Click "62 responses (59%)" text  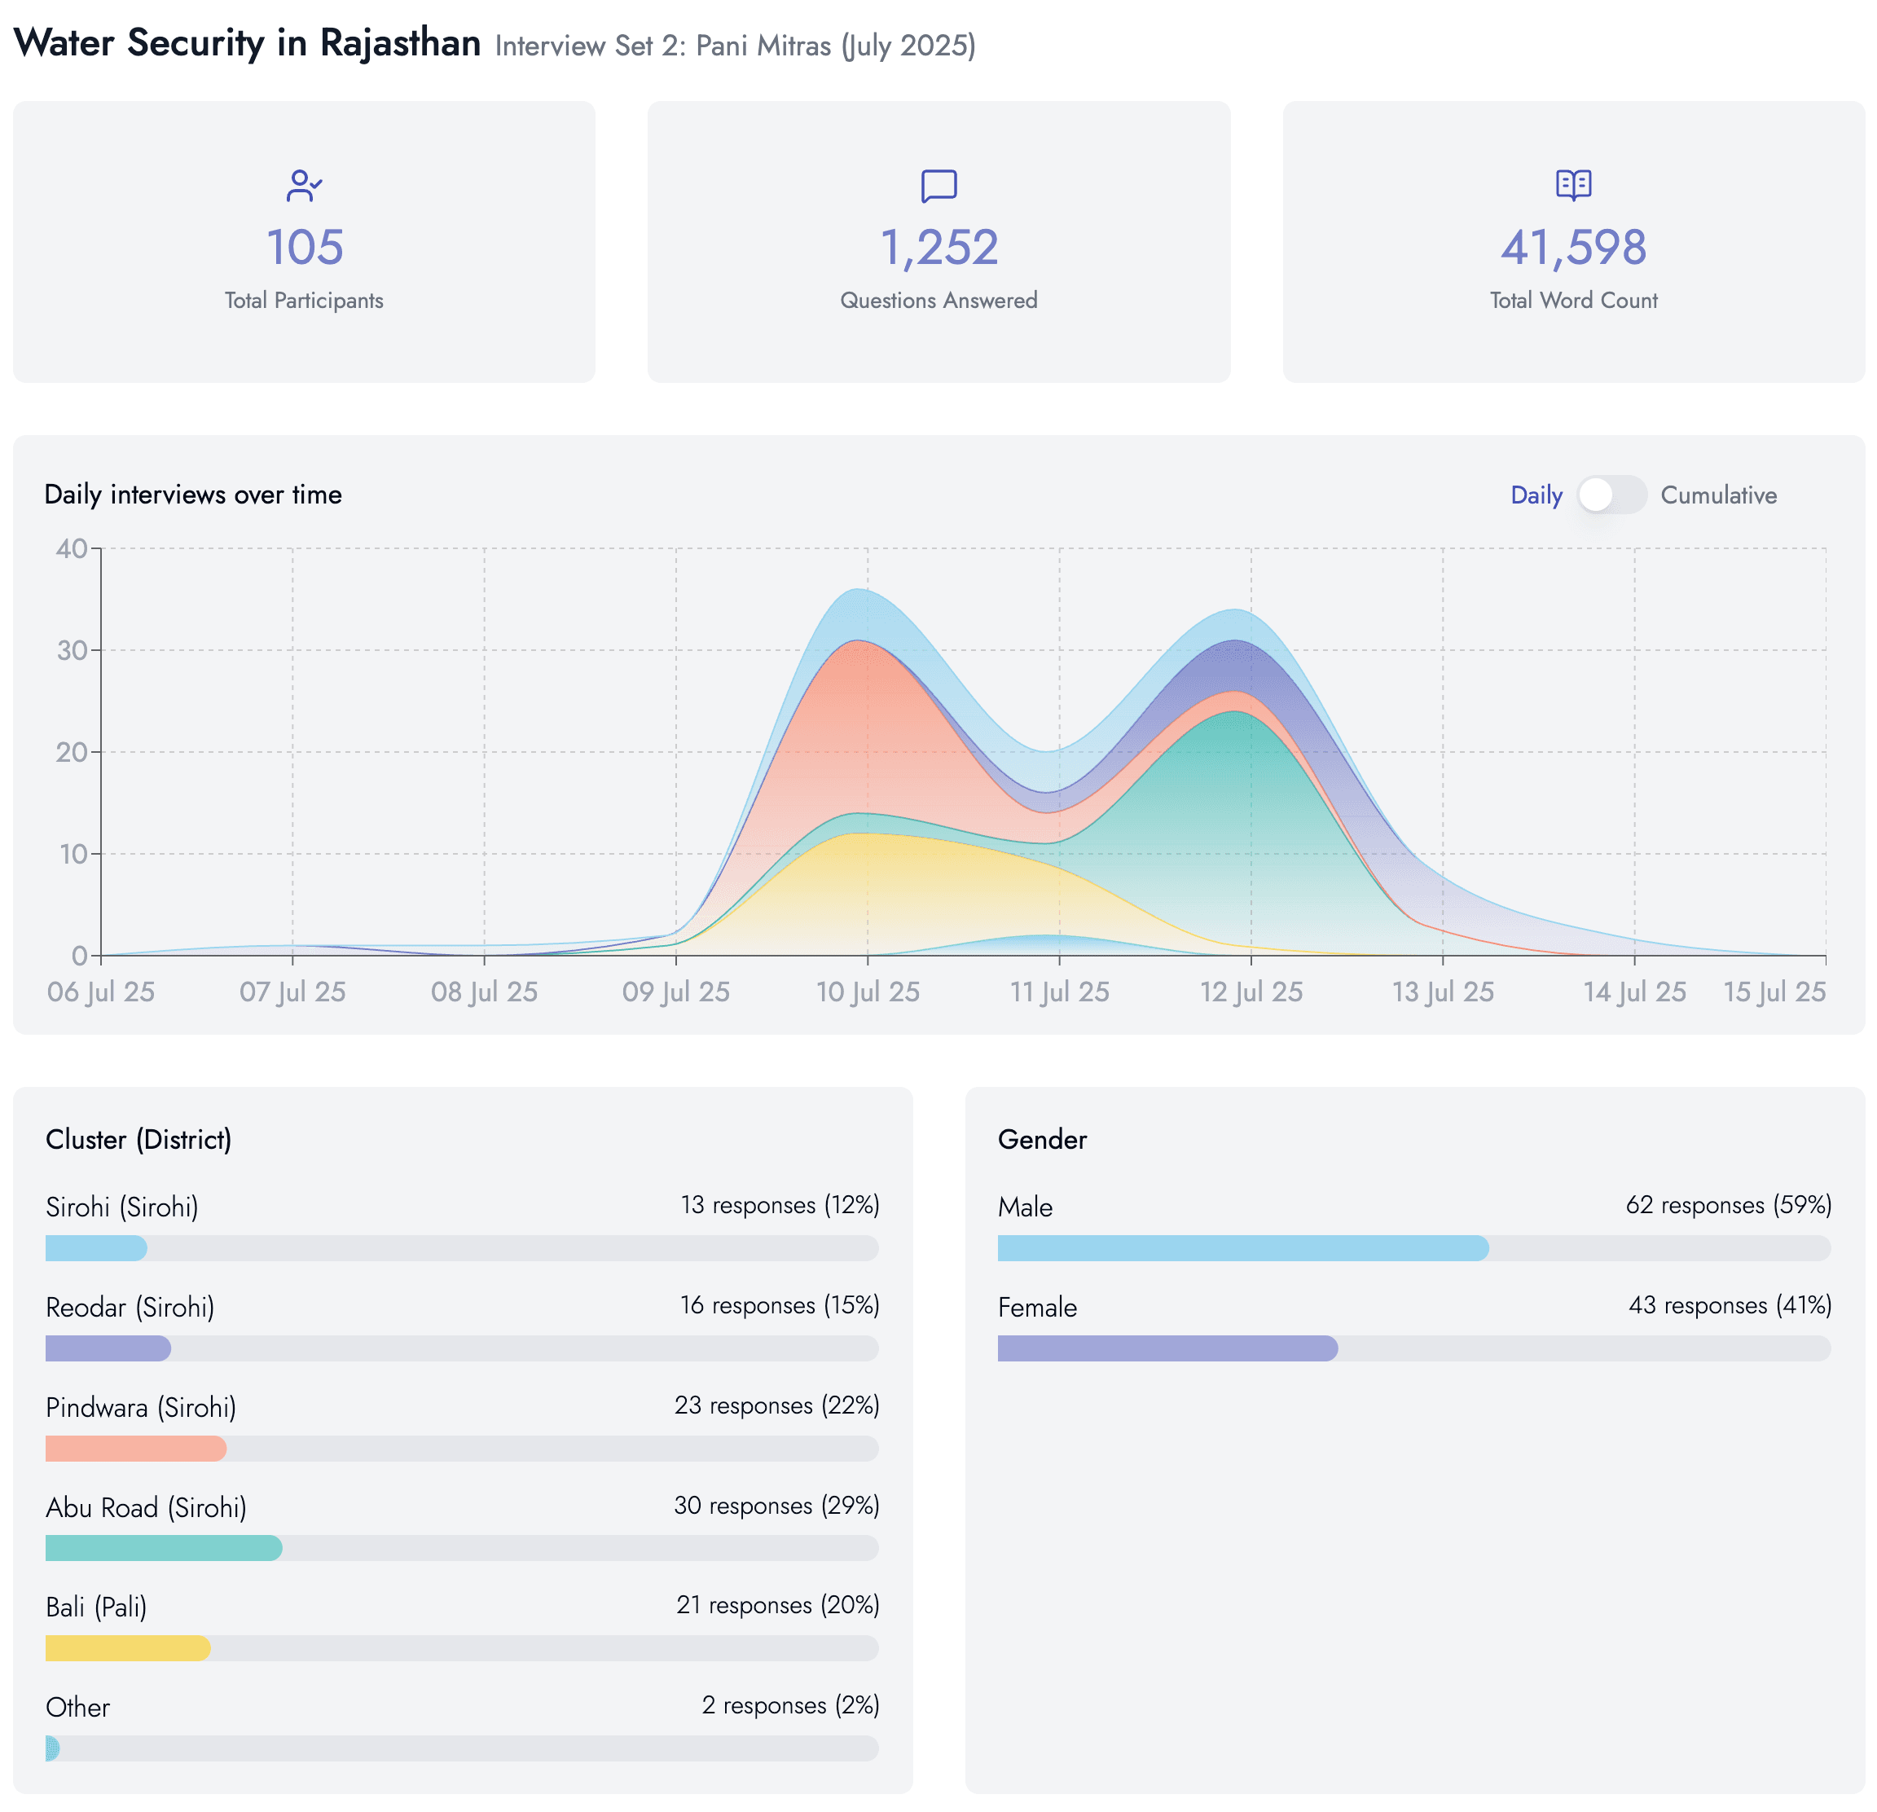[x=1729, y=1205]
